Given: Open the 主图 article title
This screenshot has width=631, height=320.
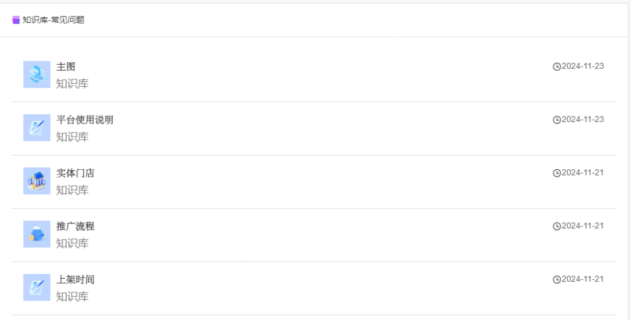Looking at the screenshot, I should tap(66, 66).
